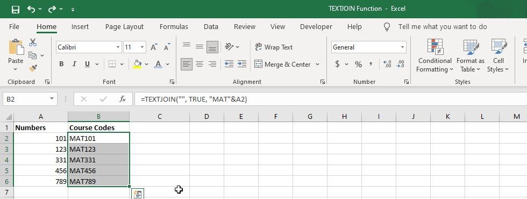Apply the Percent Style format
Viewport: 527px width, 199px height.
coord(358,64)
